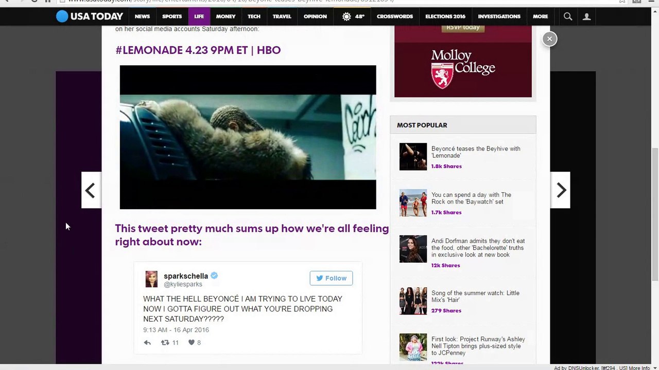Open the user account profile icon
Screen dimensions: 659x370
click(x=586, y=16)
